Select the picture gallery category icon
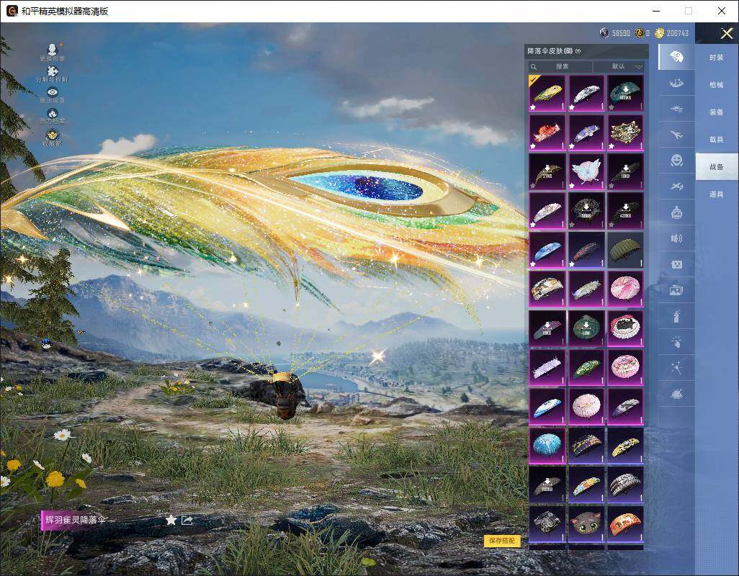 click(x=676, y=290)
